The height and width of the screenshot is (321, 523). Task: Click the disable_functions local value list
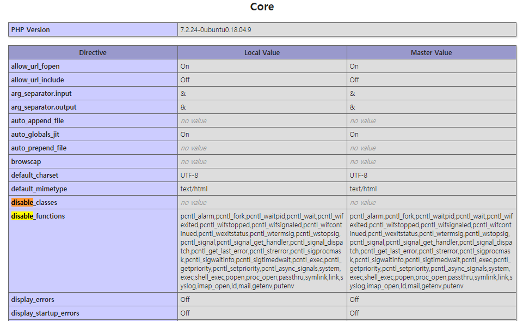[x=262, y=251]
